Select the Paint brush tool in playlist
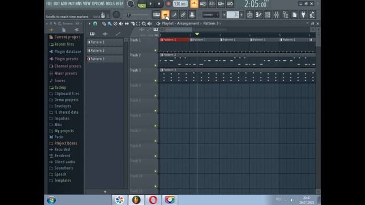This screenshot has height=205, width=365. (x=109, y=23)
